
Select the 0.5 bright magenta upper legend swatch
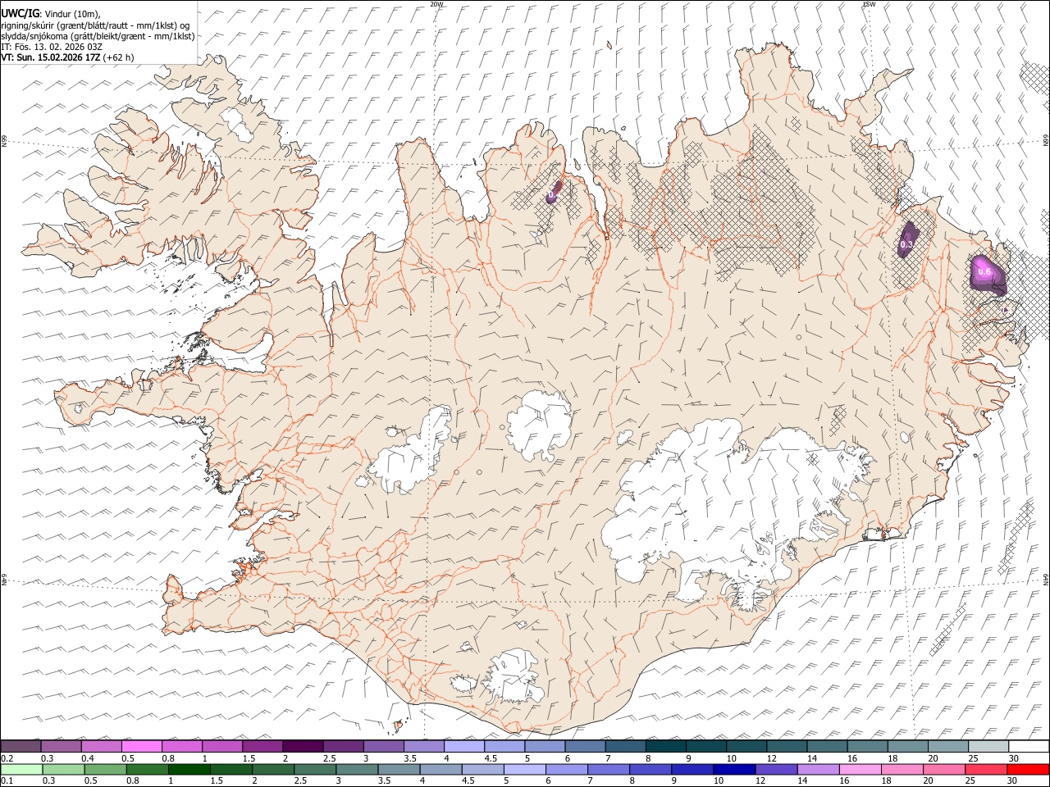pyautogui.click(x=142, y=747)
